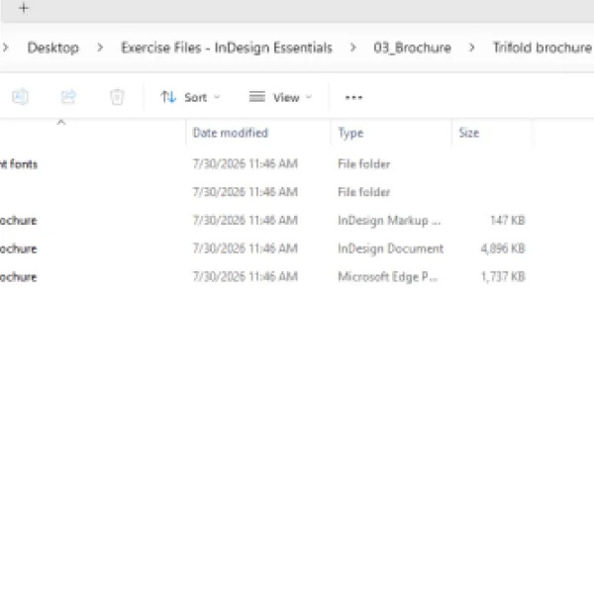Select the fonts folder row

tap(265, 163)
